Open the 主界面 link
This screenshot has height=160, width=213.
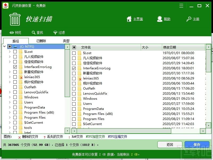point(138,19)
